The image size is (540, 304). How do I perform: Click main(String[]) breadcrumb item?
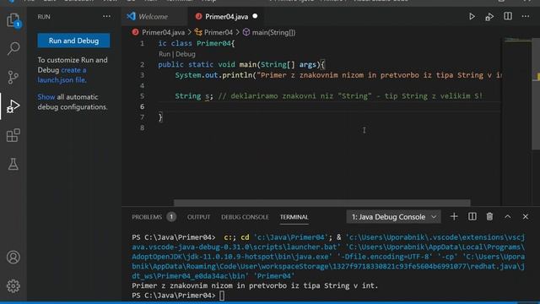(273, 32)
